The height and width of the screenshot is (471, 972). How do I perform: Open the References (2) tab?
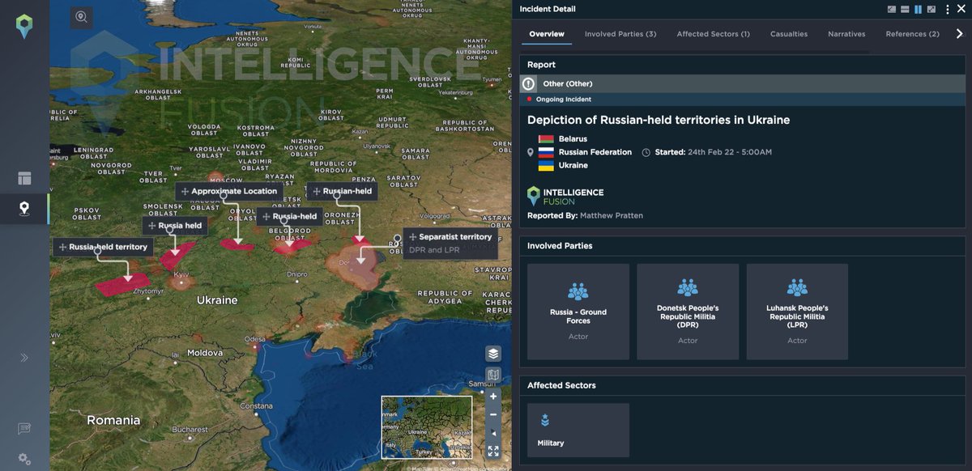tap(913, 34)
